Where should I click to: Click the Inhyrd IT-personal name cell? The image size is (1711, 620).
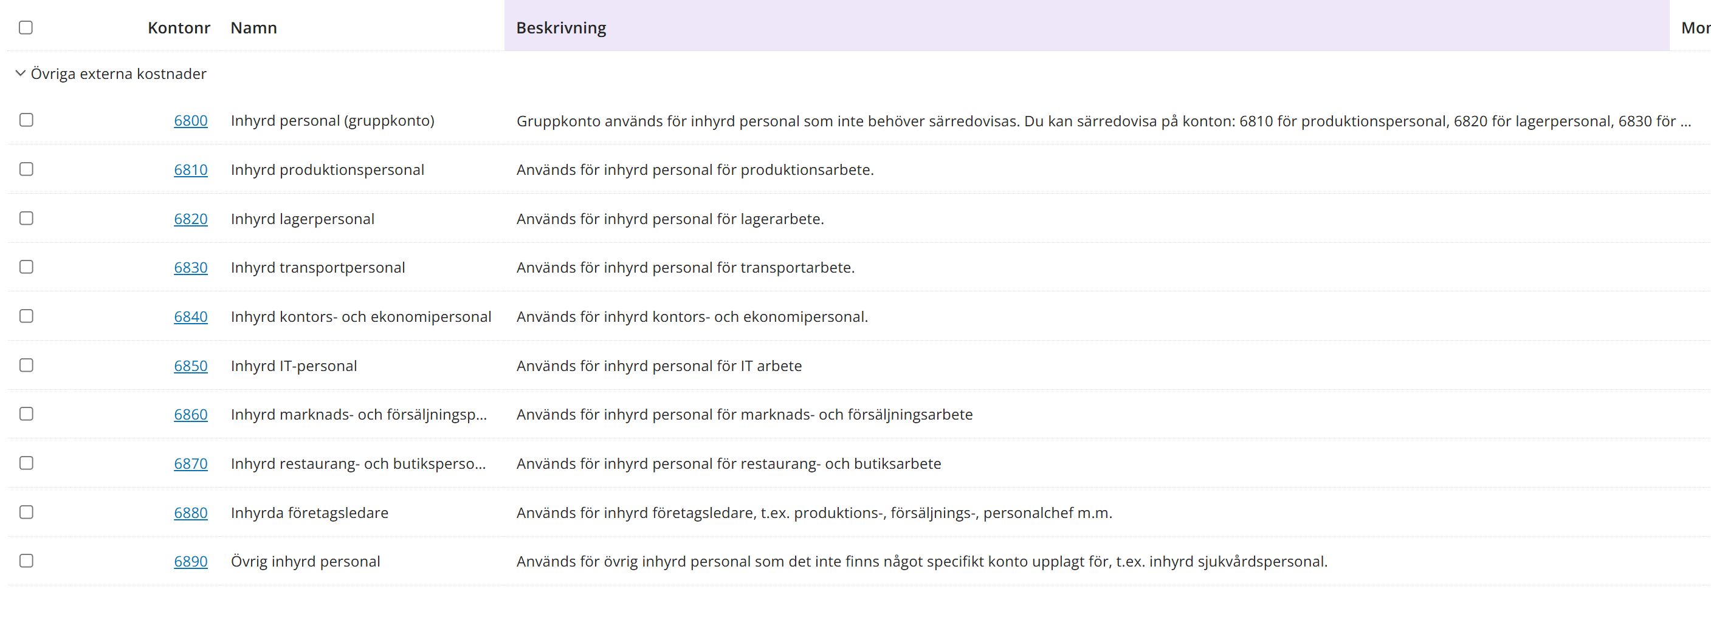point(294,366)
